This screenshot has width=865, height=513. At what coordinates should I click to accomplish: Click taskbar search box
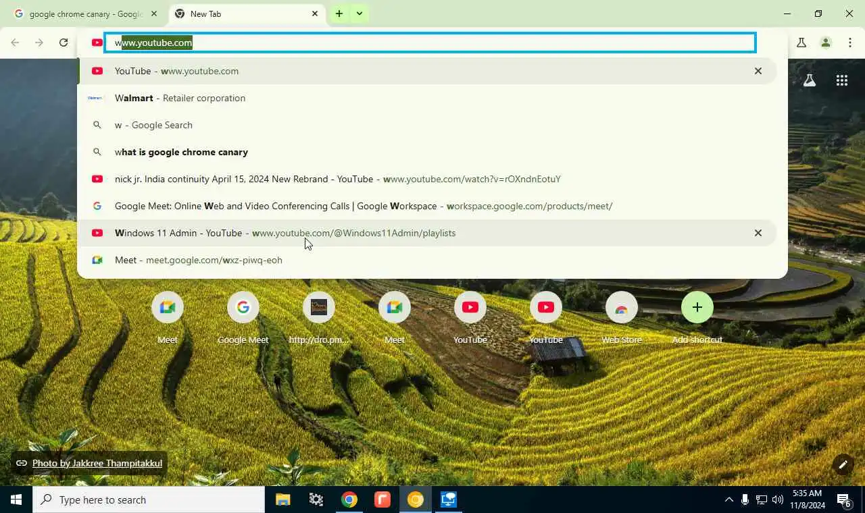149,500
